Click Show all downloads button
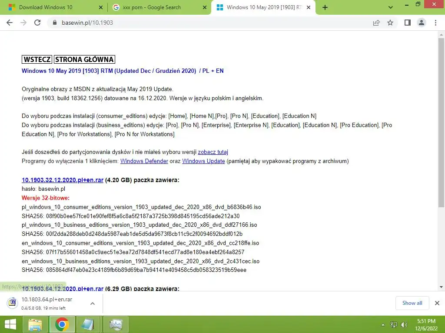Screen dimensions: 445x333 pos(412,303)
